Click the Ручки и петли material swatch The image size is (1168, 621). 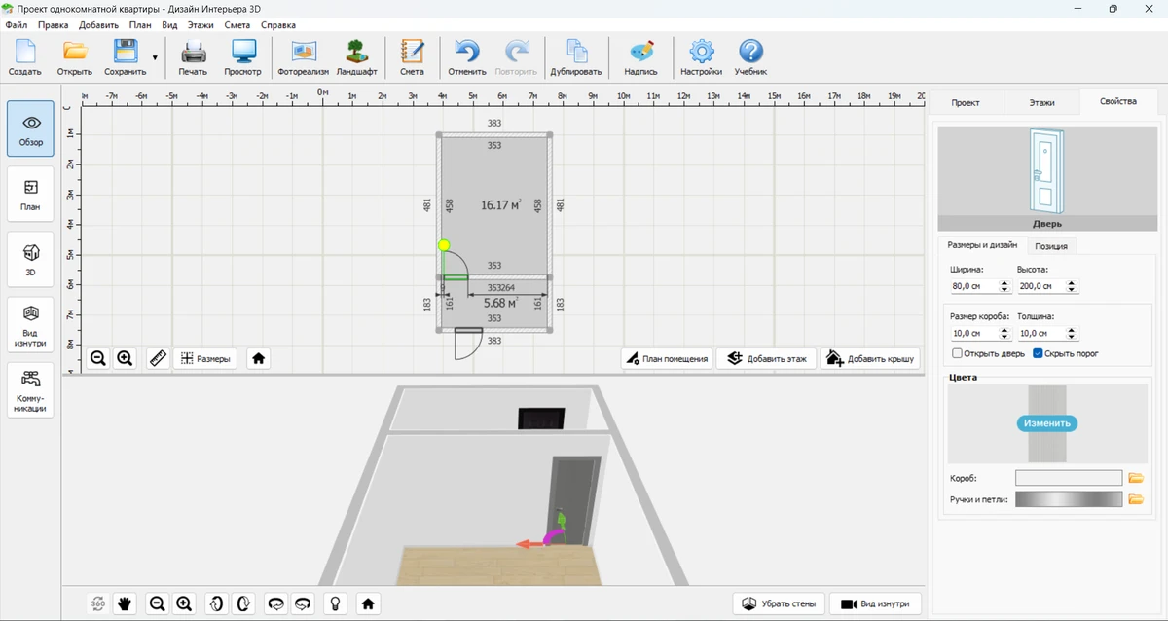click(x=1069, y=499)
